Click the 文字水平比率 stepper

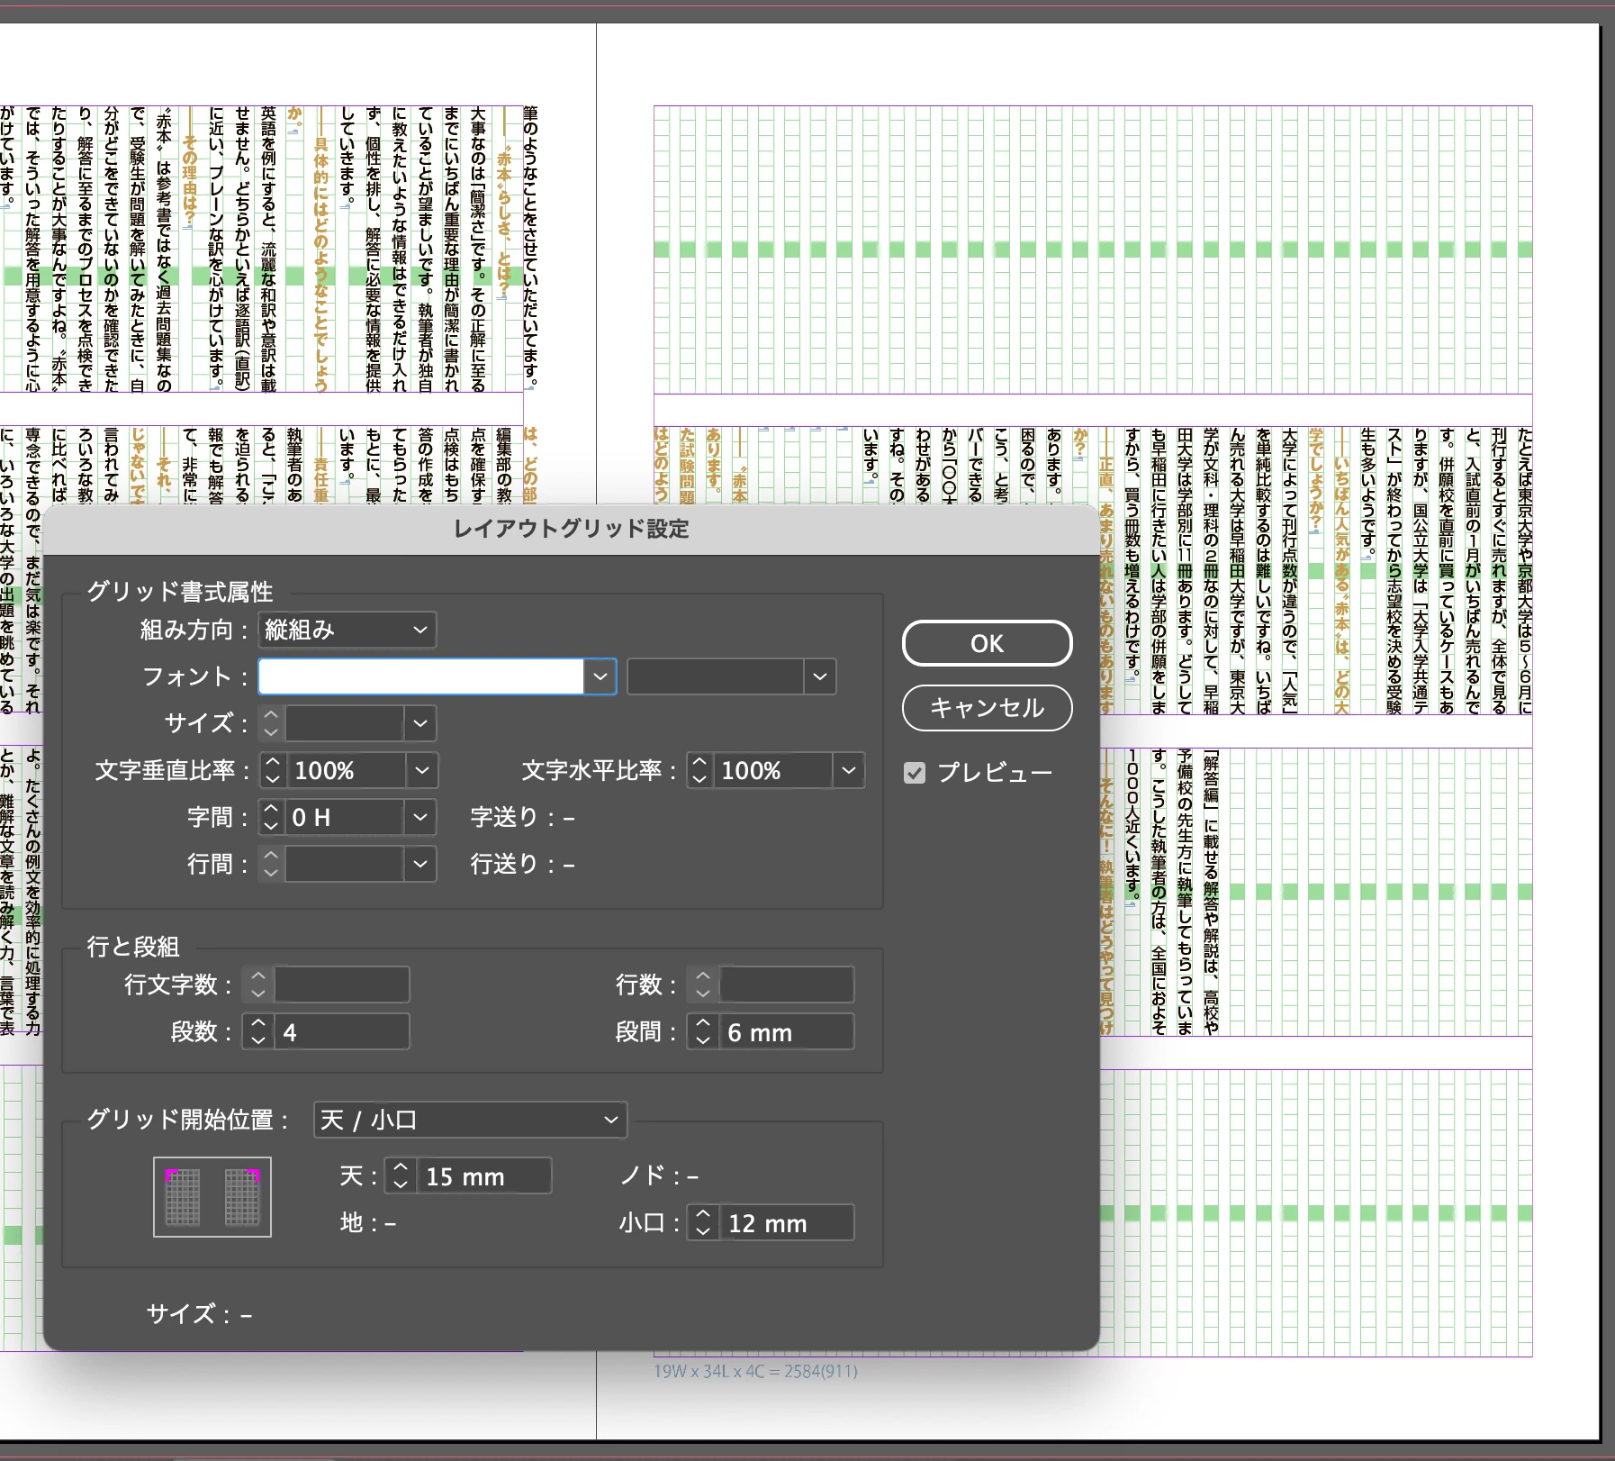coord(699,770)
